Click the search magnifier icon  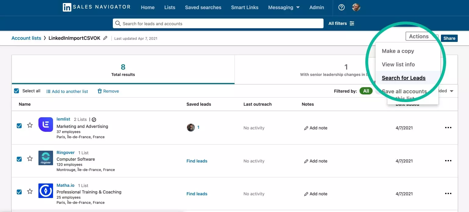click(118, 23)
